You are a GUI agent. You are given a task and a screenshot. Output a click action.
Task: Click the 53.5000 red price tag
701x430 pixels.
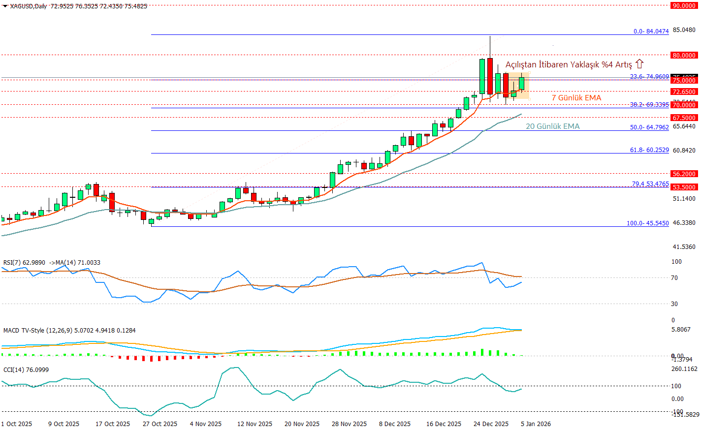coord(684,187)
